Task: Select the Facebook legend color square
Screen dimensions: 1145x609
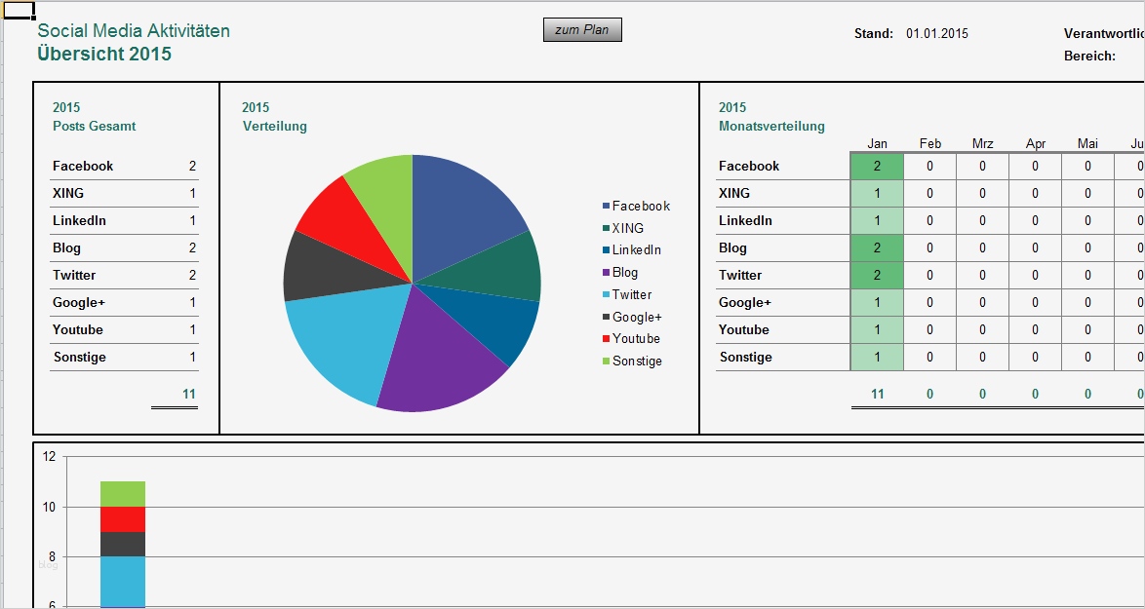Action: pos(606,207)
